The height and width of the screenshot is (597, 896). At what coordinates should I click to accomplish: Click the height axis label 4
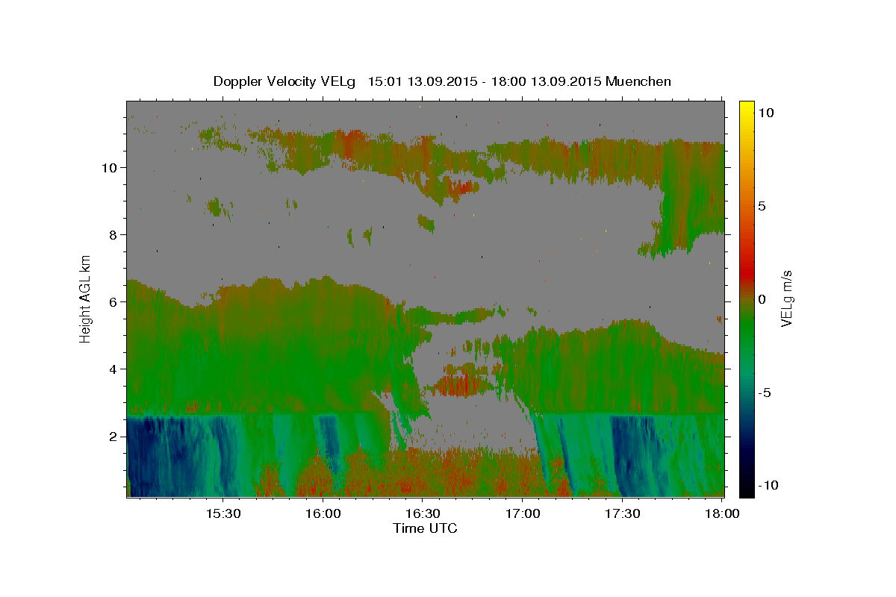click(115, 369)
